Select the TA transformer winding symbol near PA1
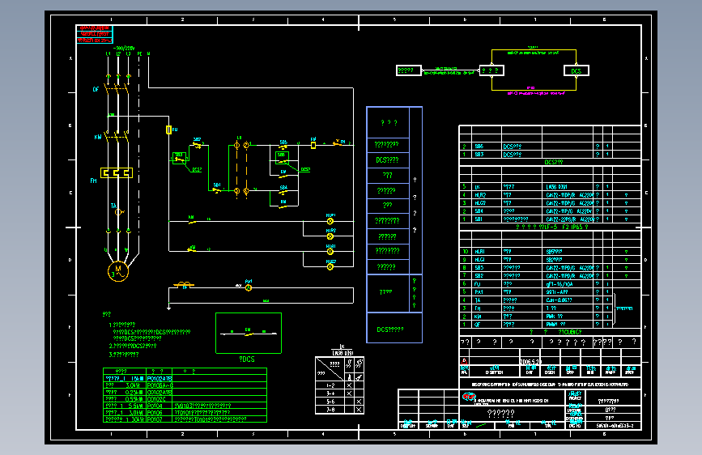 184,284
